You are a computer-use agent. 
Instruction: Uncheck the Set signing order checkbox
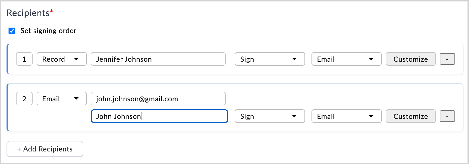(12, 31)
